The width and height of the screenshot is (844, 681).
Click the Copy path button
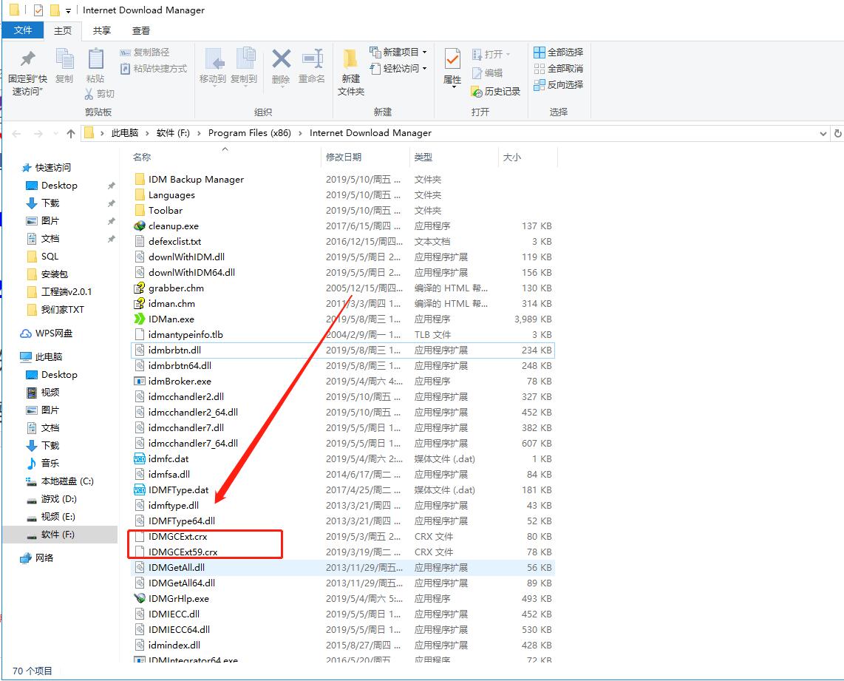point(144,52)
